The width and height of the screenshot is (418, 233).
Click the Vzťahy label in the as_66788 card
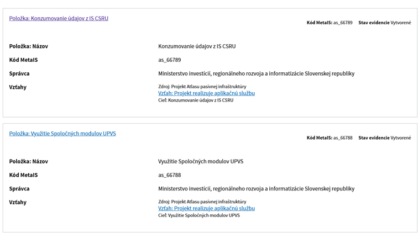click(18, 202)
